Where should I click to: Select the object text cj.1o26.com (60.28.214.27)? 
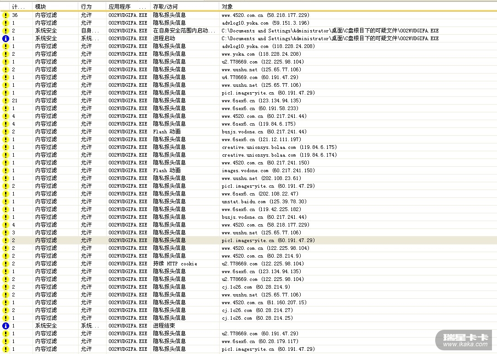click(257, 310)
